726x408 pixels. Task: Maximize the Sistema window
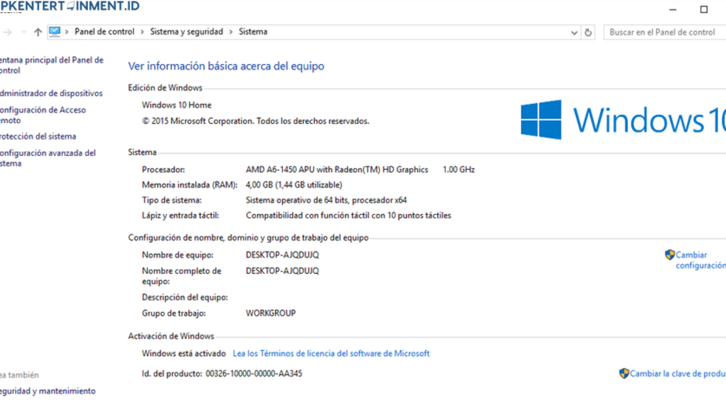[x=704, y=10]
